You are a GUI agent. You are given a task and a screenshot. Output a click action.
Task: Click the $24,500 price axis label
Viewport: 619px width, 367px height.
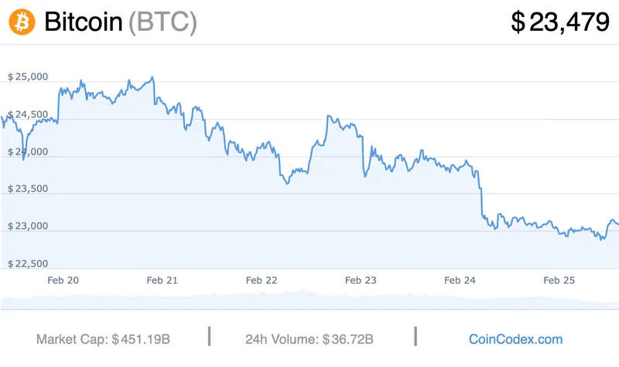click(x=29, y=114)
